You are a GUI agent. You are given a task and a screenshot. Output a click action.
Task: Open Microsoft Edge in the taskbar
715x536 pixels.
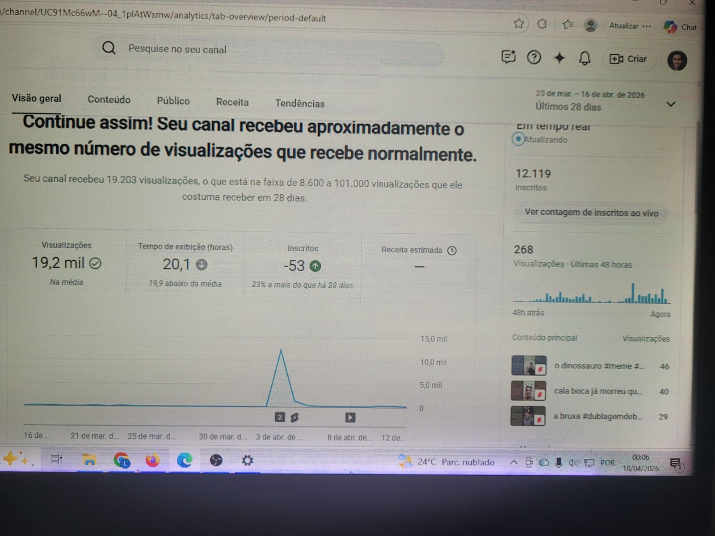[x=185, y=460]
